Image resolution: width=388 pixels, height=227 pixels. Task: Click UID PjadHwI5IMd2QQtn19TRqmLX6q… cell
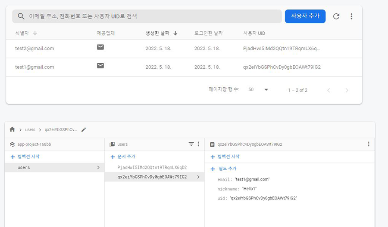[282, 49]
